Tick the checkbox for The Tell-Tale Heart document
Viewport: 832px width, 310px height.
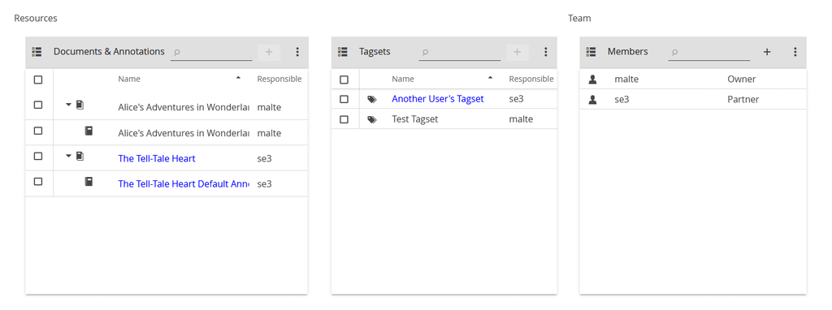pyautogui.click(x=38, y=157)
